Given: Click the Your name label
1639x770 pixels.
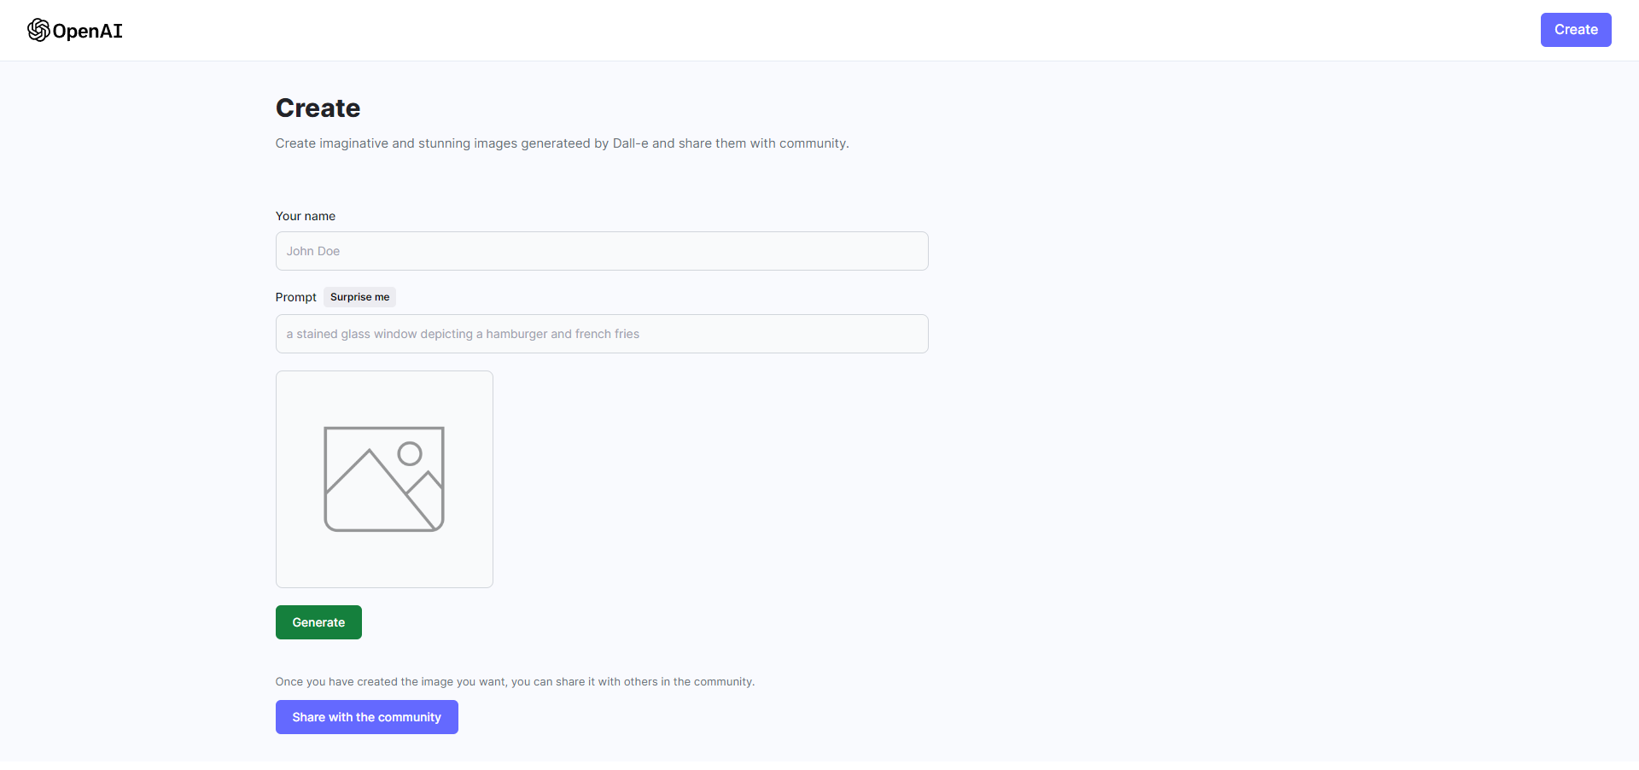Looking at the screenshot, I should 305,216.
